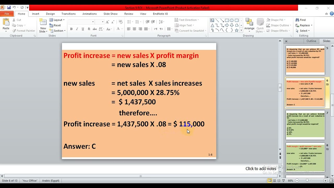Center the text alignment
334x188 pixels.
point(134,29)
